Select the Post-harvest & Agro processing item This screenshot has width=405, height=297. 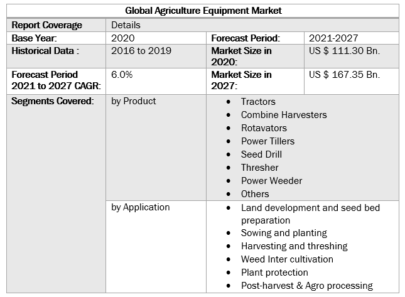pos(306,286)
